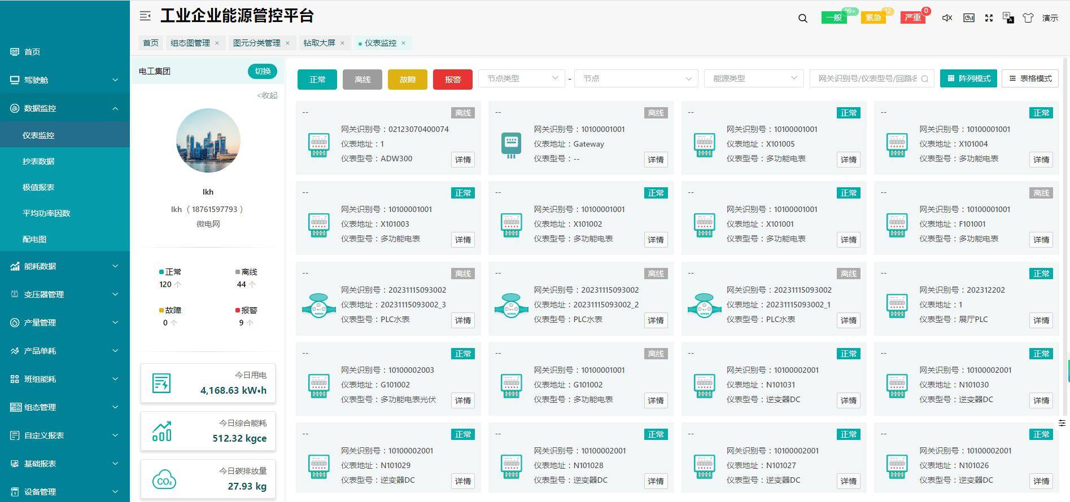Open the 节点 dropdown
This screenshot has width=1070, height=502.
636,78
